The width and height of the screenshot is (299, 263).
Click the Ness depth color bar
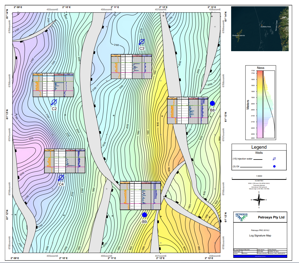[260, 104]
